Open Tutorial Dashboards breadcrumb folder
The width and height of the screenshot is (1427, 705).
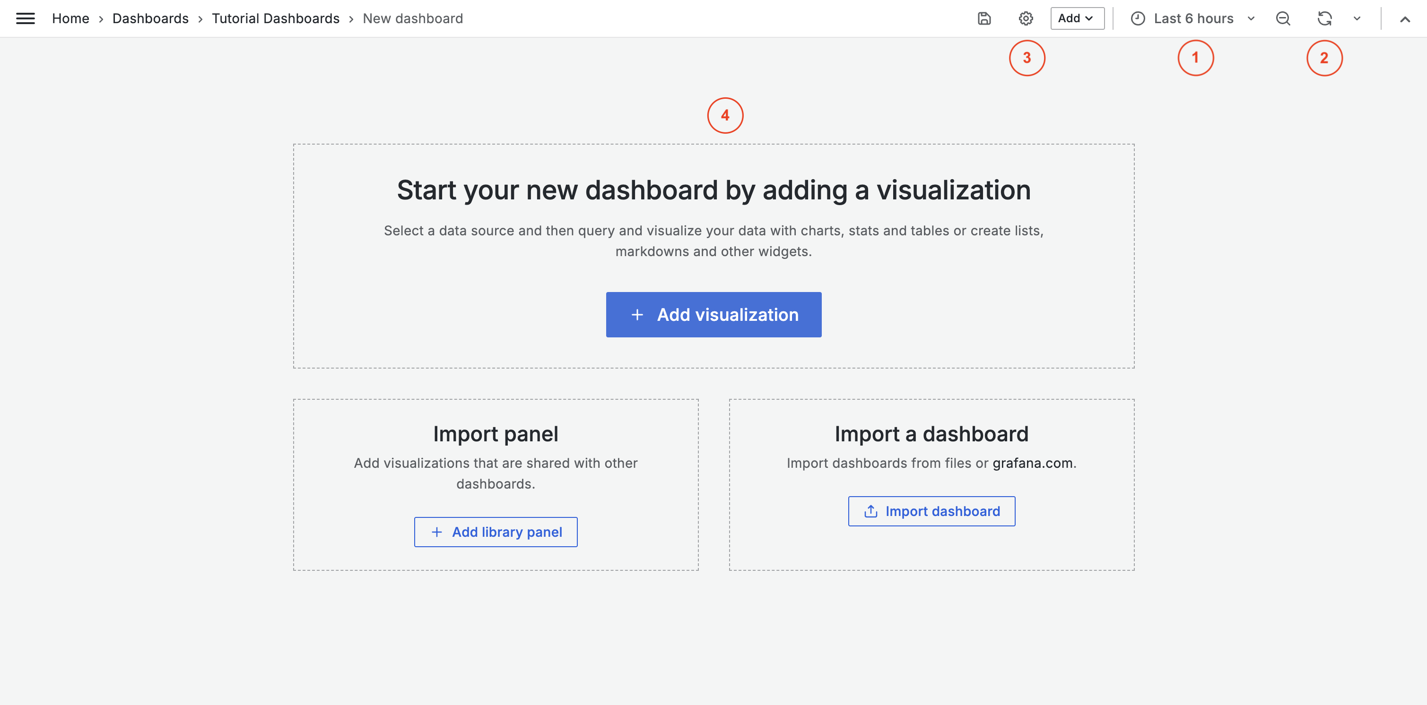[x=275, y=18]
